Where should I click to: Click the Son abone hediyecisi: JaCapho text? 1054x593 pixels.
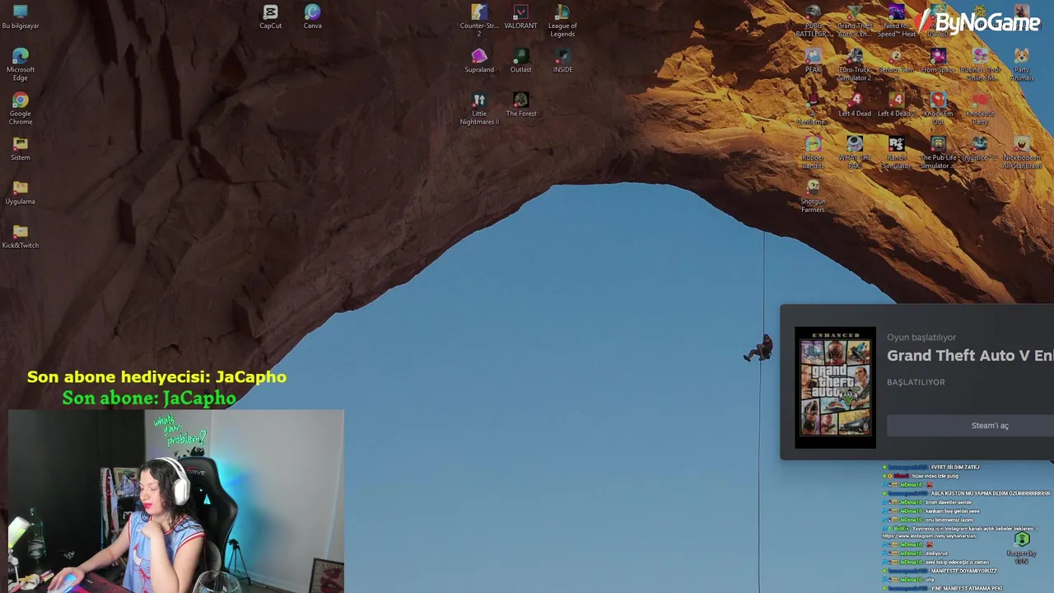pos(156,376)
